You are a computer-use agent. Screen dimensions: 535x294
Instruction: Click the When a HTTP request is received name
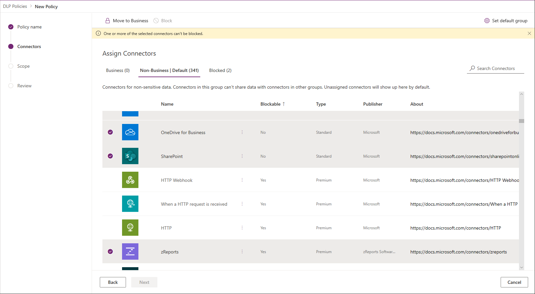coord(194,204)
